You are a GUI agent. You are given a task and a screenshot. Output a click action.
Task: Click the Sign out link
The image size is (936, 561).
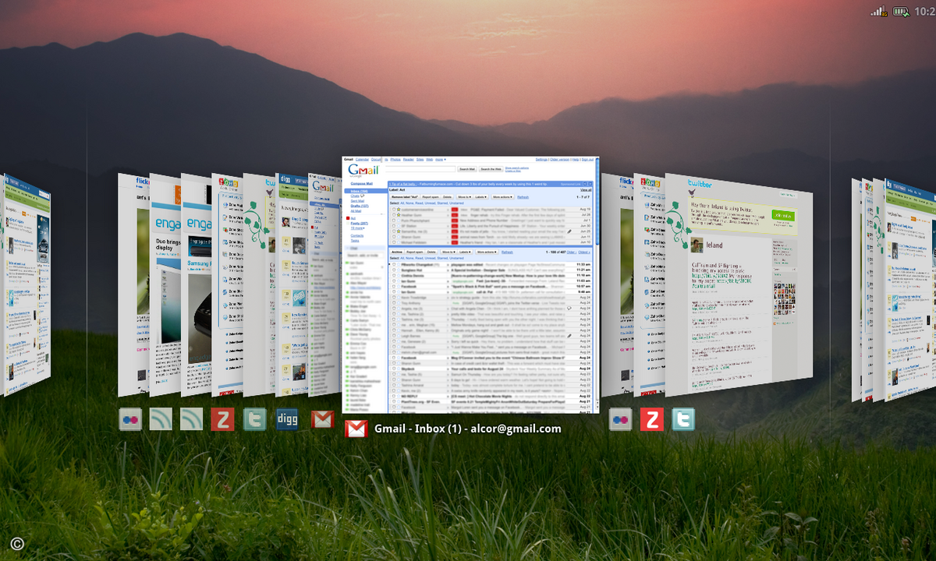587,160
